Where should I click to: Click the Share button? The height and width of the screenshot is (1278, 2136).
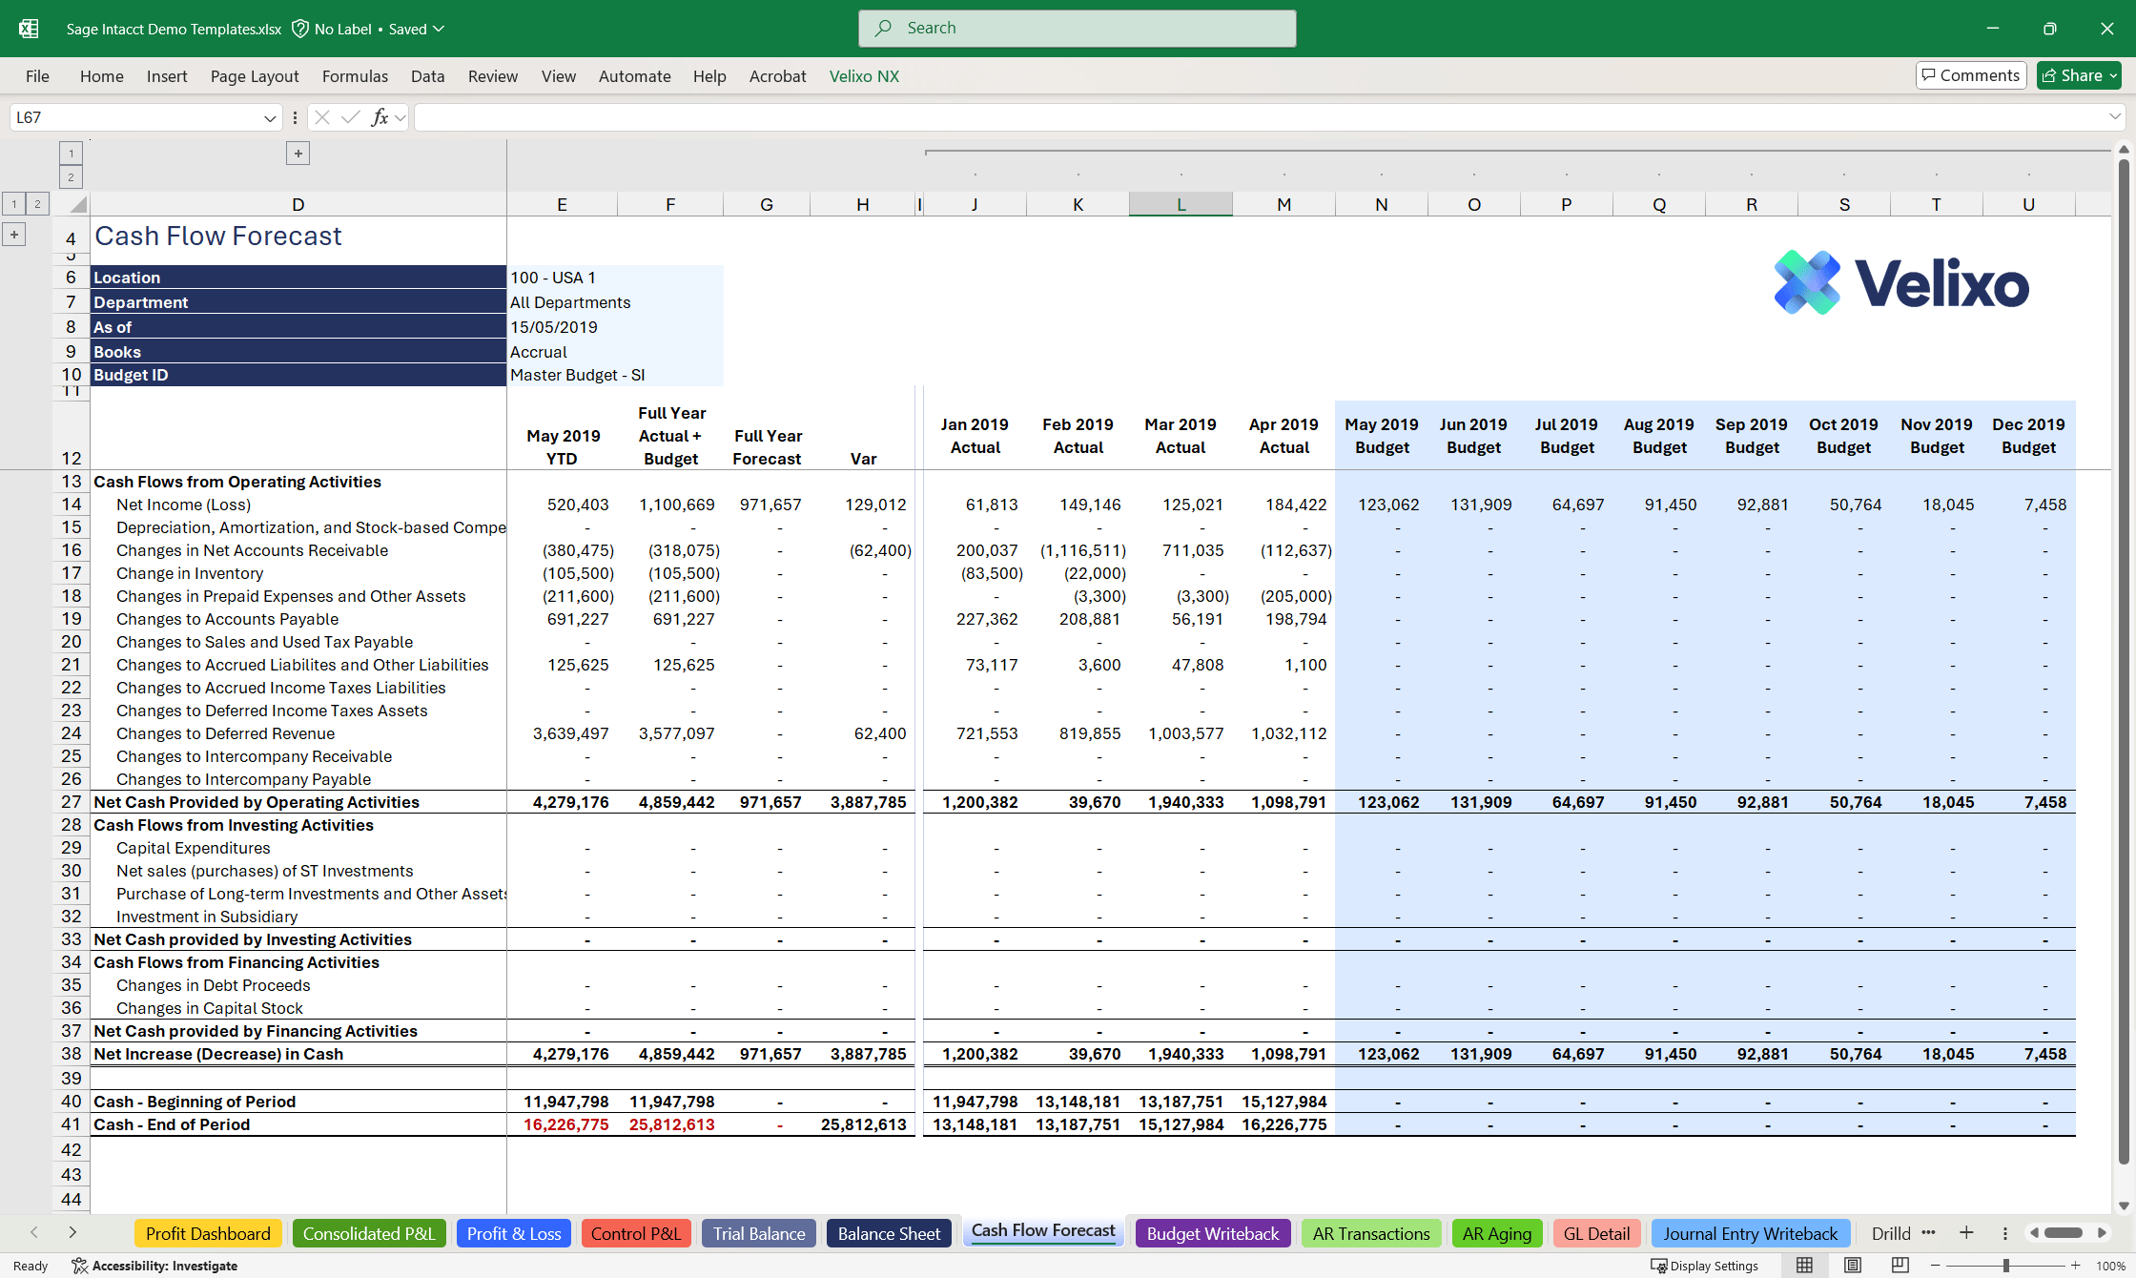point(2078,74)
